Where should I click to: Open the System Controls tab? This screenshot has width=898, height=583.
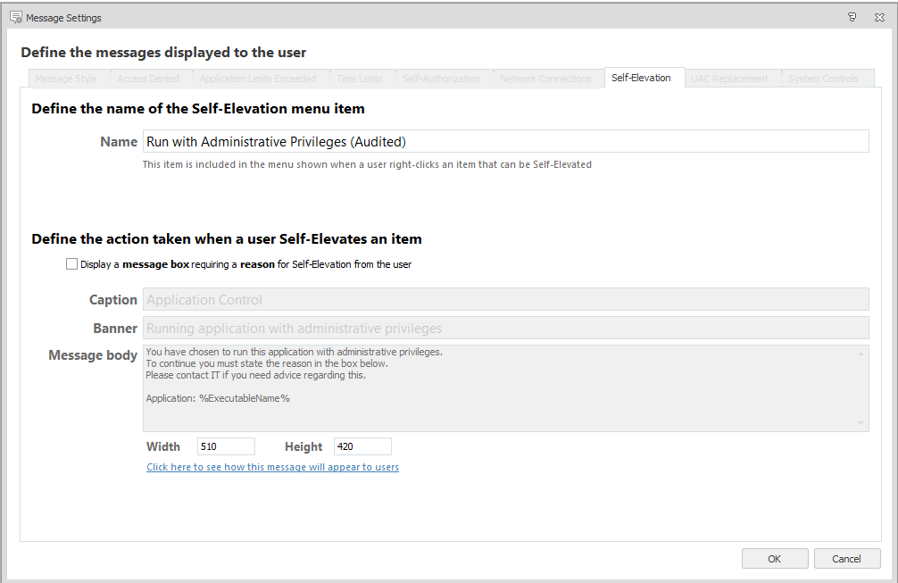point(823,79)
